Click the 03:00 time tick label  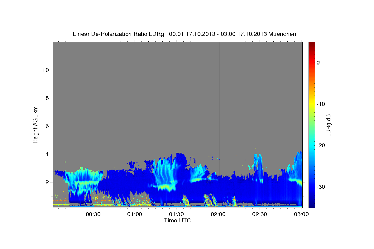301,214
